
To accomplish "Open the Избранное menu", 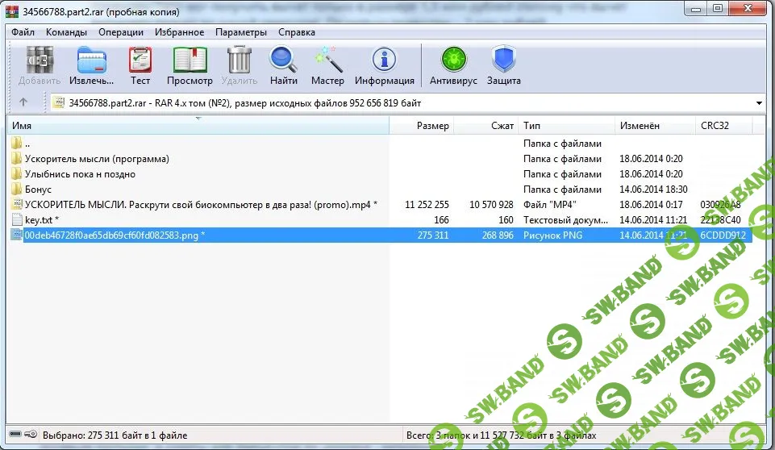I will (x=179, y=32).
